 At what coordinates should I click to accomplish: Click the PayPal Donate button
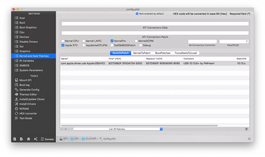47,139
